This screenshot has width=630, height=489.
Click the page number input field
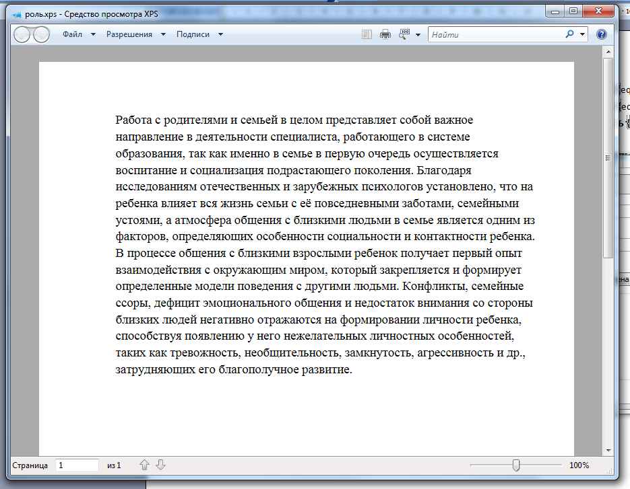[x=76, y=465]
